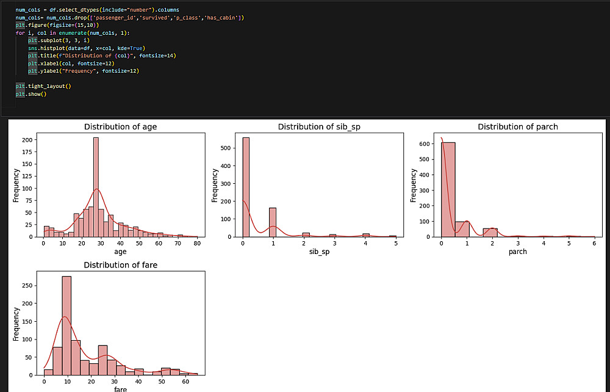Click the 'Distribution of fare' chart title
This screenshot has width=610, height=392.
pyautogui.click(x=120, y=265)
